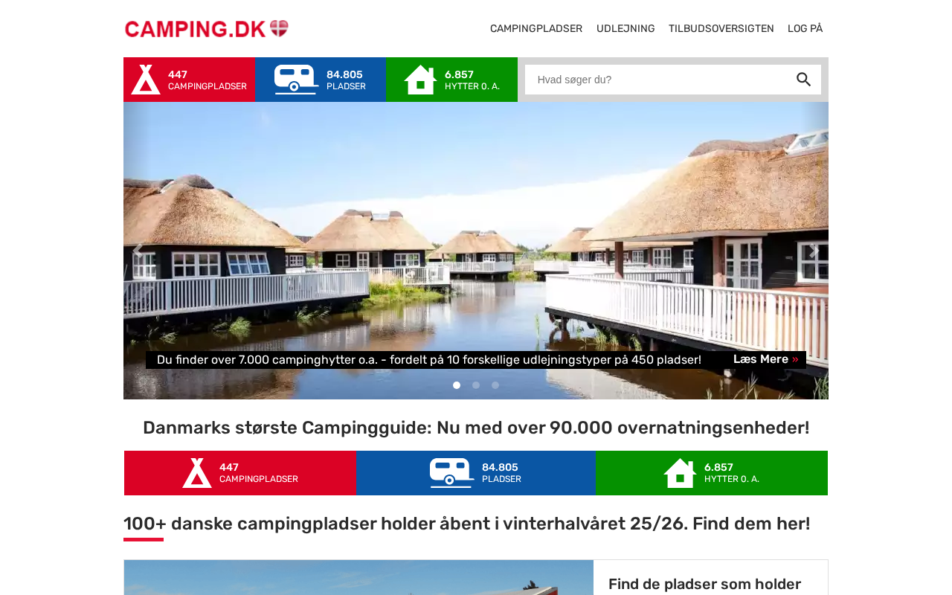The width and height of the screenshot is (952, 595).
Task: Click the house icon in lower green banner
Action: (x=680, y=473)
